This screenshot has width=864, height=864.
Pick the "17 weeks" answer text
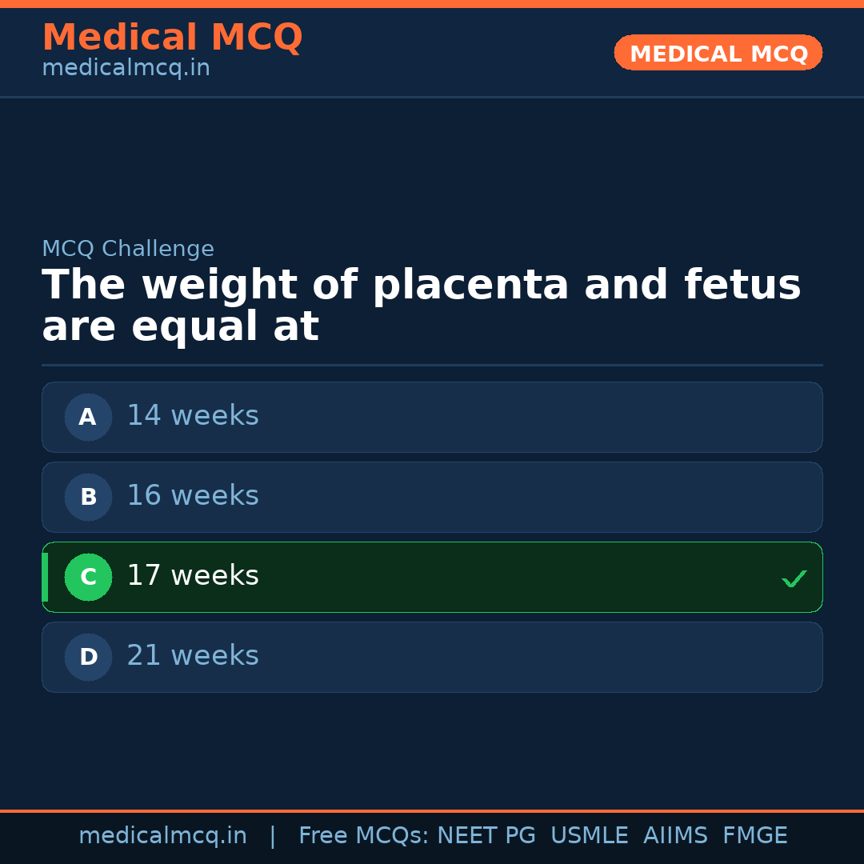click(193, 576)
